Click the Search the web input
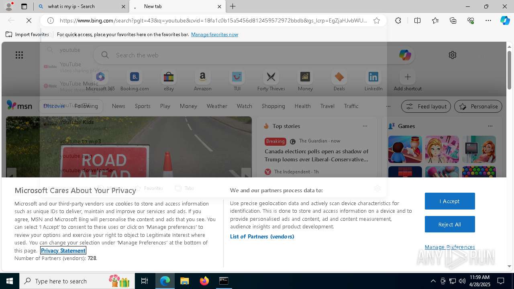 click(x=254, y=55)
